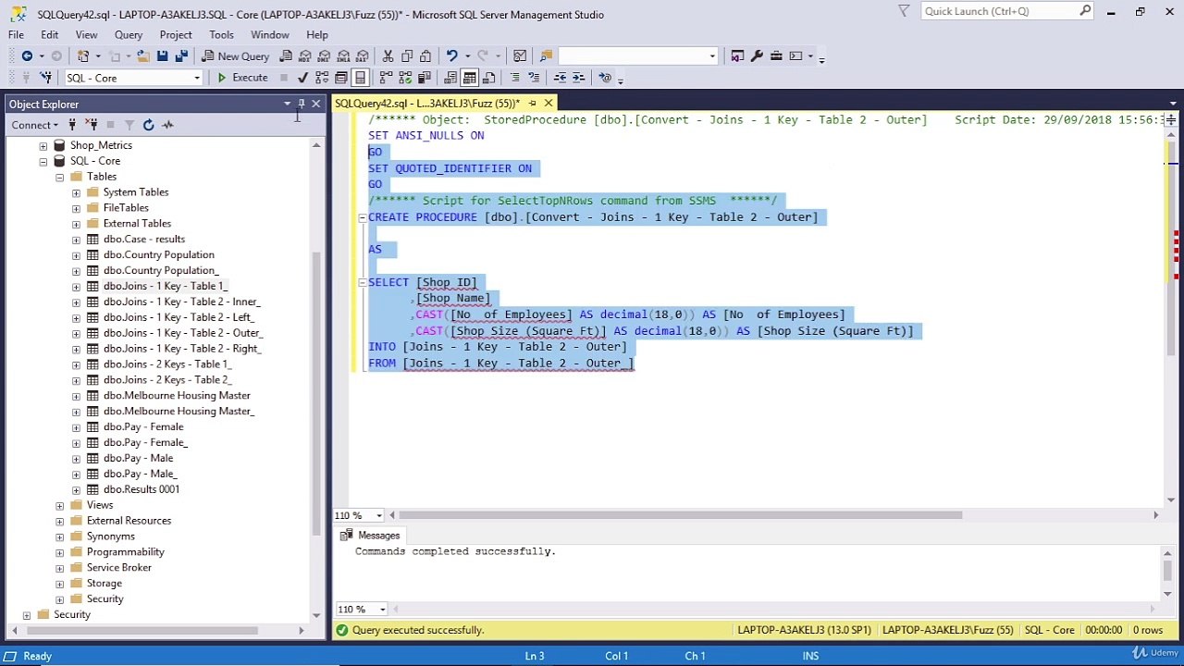Click the Open File folder icon
The width and height of the screenshot is (1184, 666).
pyautogui.click(x=142, y=56)
